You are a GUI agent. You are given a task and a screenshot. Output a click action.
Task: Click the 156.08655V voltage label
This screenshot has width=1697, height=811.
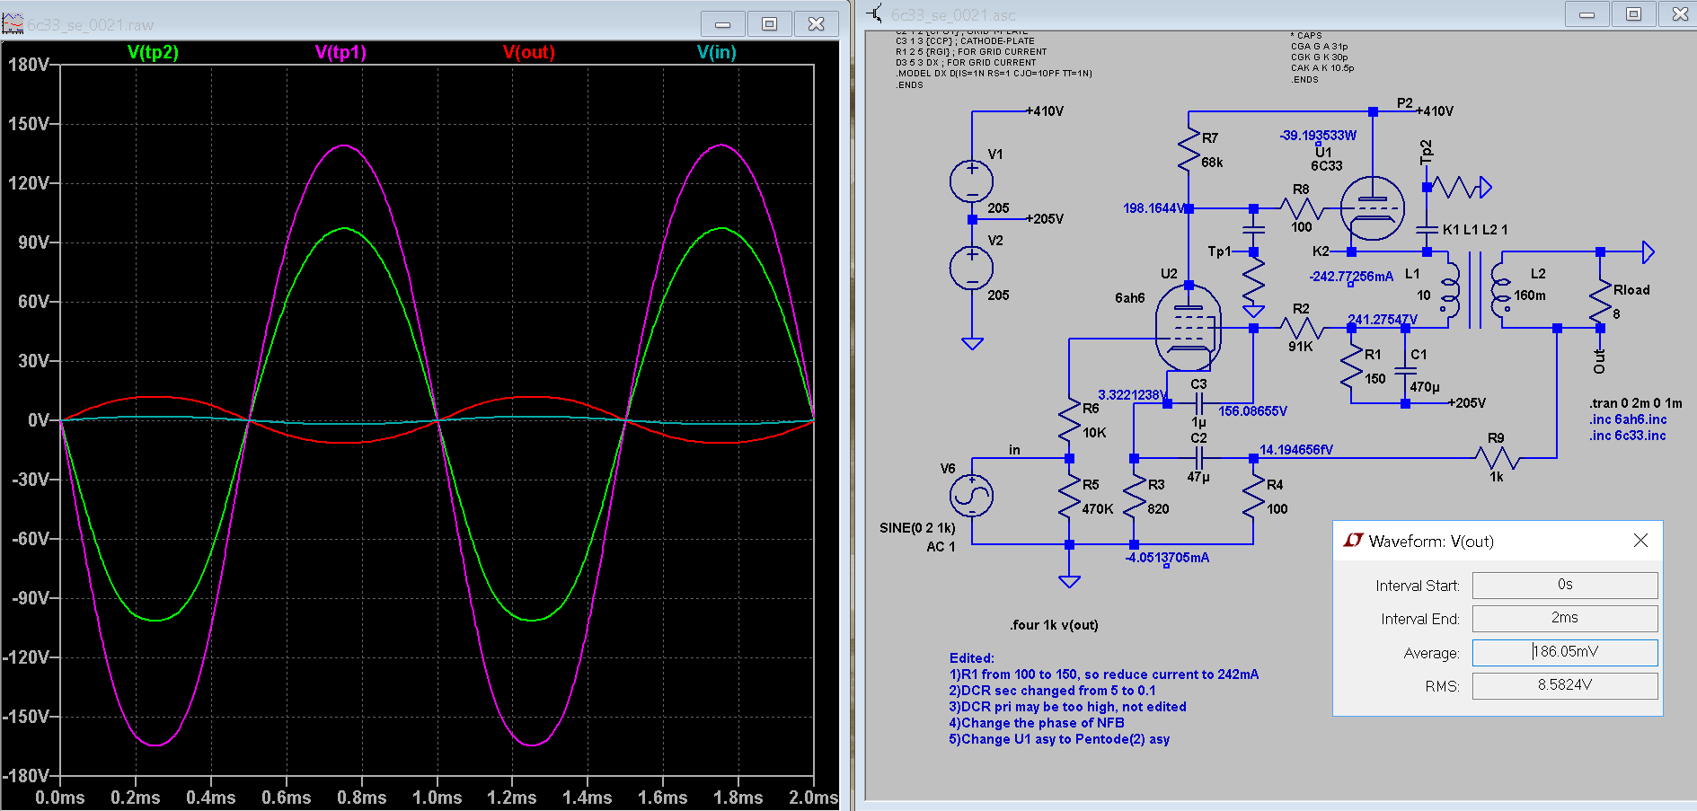pos(1252,411)
